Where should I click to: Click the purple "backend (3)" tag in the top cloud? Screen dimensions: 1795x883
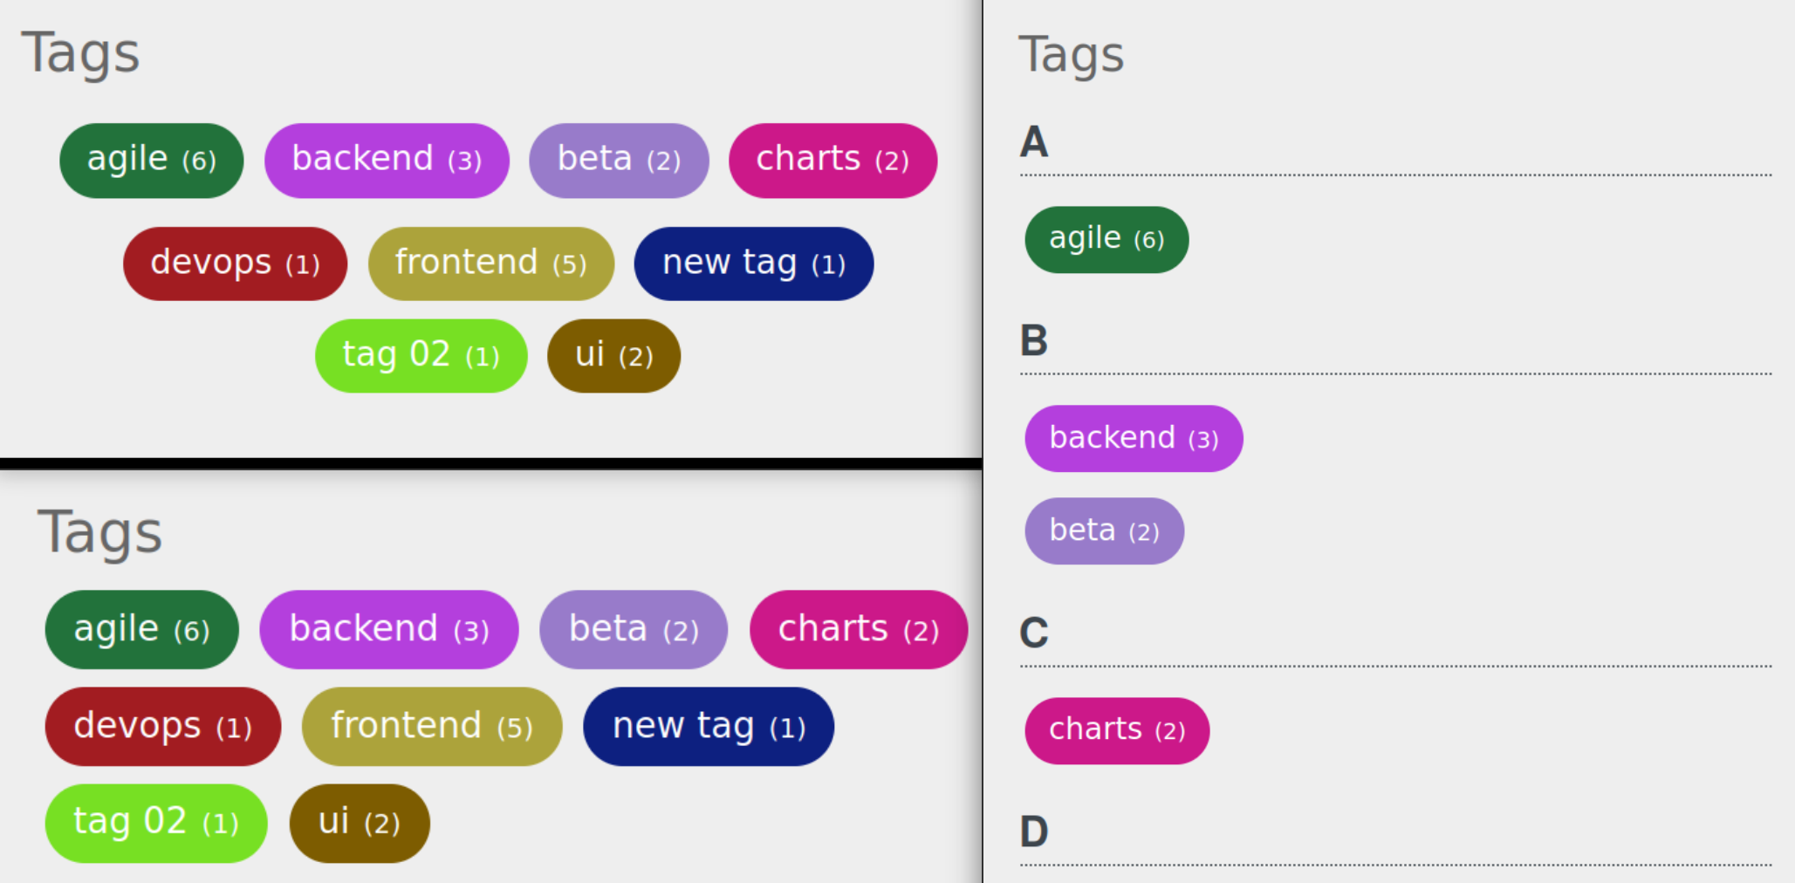pos(387,160)
